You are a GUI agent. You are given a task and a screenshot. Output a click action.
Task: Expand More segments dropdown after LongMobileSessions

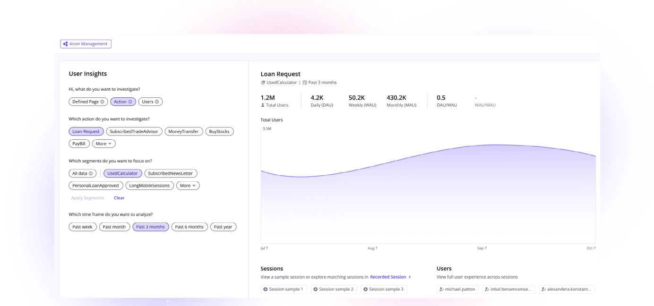click(x=188, y=186)
